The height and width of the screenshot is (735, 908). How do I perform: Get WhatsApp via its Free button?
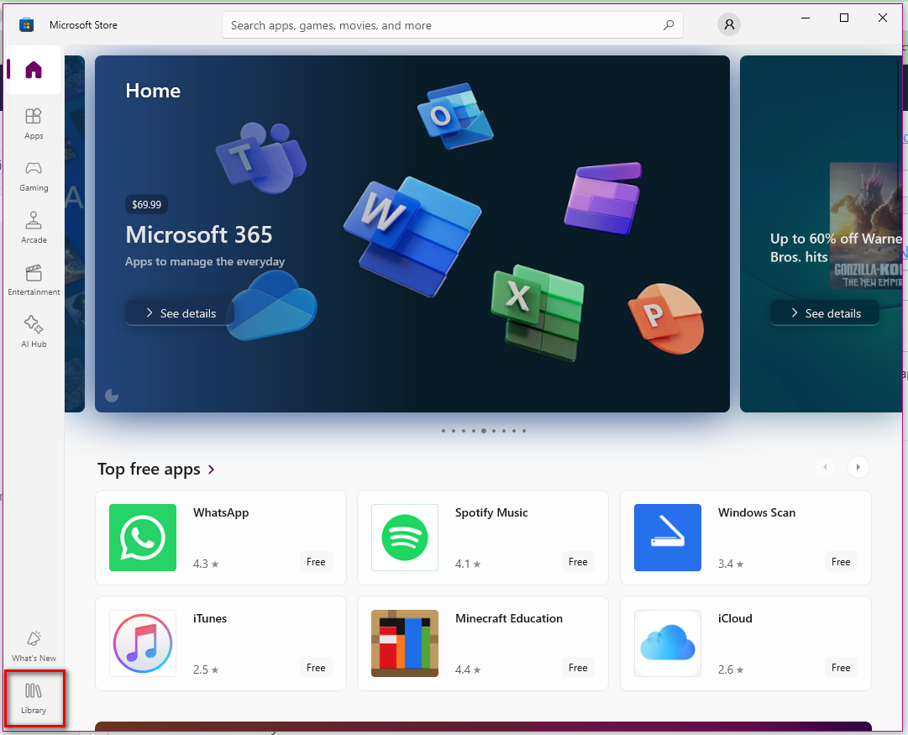click(x=316, y=562)
